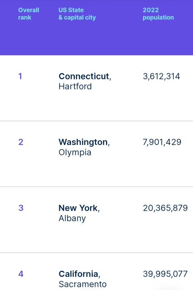Click the Hartford capital city text

coord(75,86)
